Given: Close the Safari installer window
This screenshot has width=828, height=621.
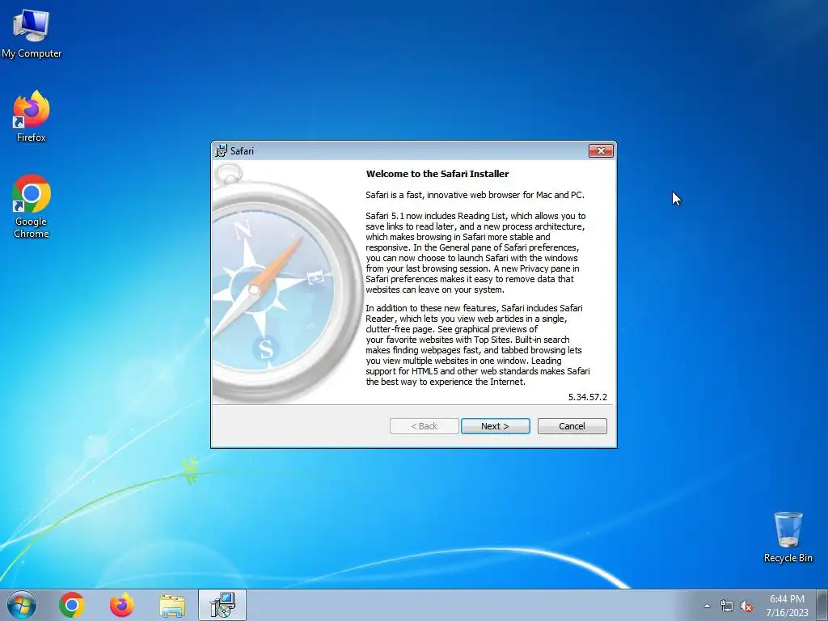Looking at the screenshot, I should 601,150.
